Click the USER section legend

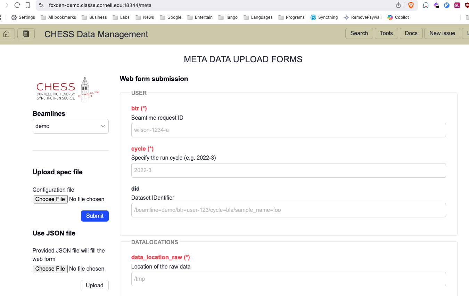[x=139, y=93]
